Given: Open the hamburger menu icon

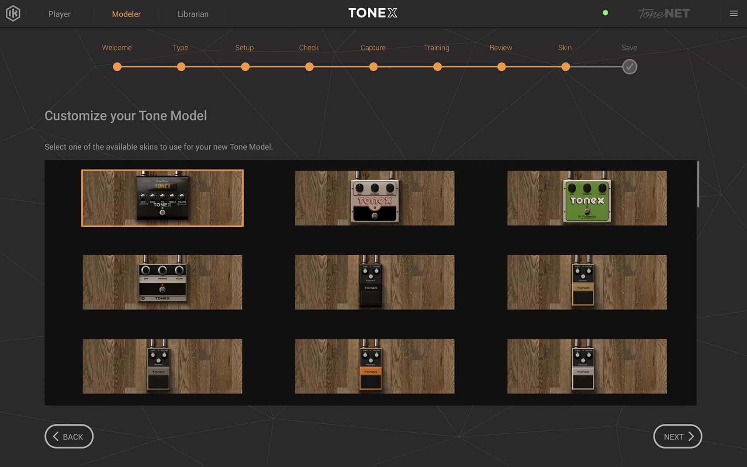Looking at the screenshot, I should click(734, 14).
